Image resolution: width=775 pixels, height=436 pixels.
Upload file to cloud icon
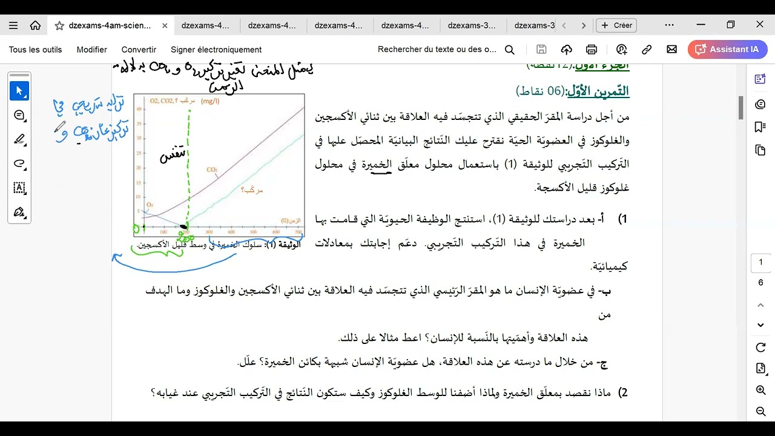(567, 50)
